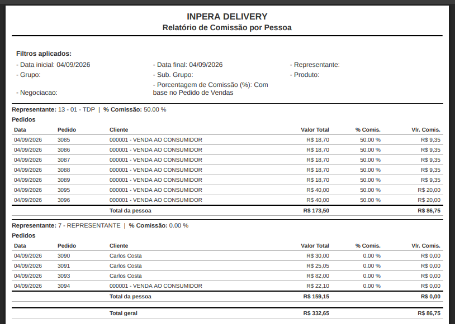Image resolution: width=455 pixels, height=324 pixels.
Task: Select the R$ 159,15 person total
Action: click(x=316, y=297)
